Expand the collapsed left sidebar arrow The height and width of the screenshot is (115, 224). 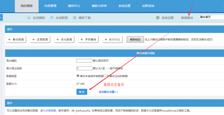click(x=1, y=18)
